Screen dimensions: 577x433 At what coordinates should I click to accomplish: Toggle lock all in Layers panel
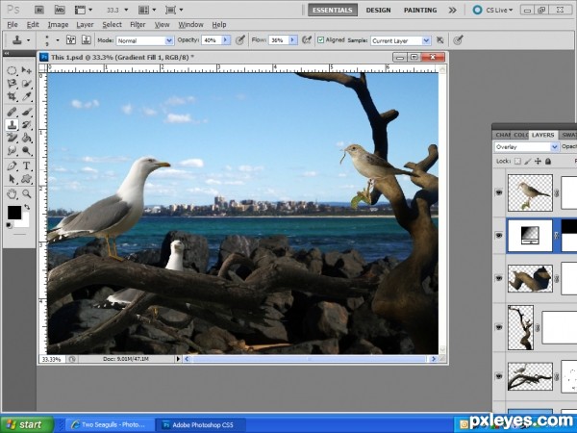[x=548, y=162]
